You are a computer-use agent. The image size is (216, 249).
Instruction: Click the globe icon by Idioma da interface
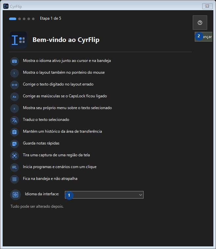coord(15,195)
